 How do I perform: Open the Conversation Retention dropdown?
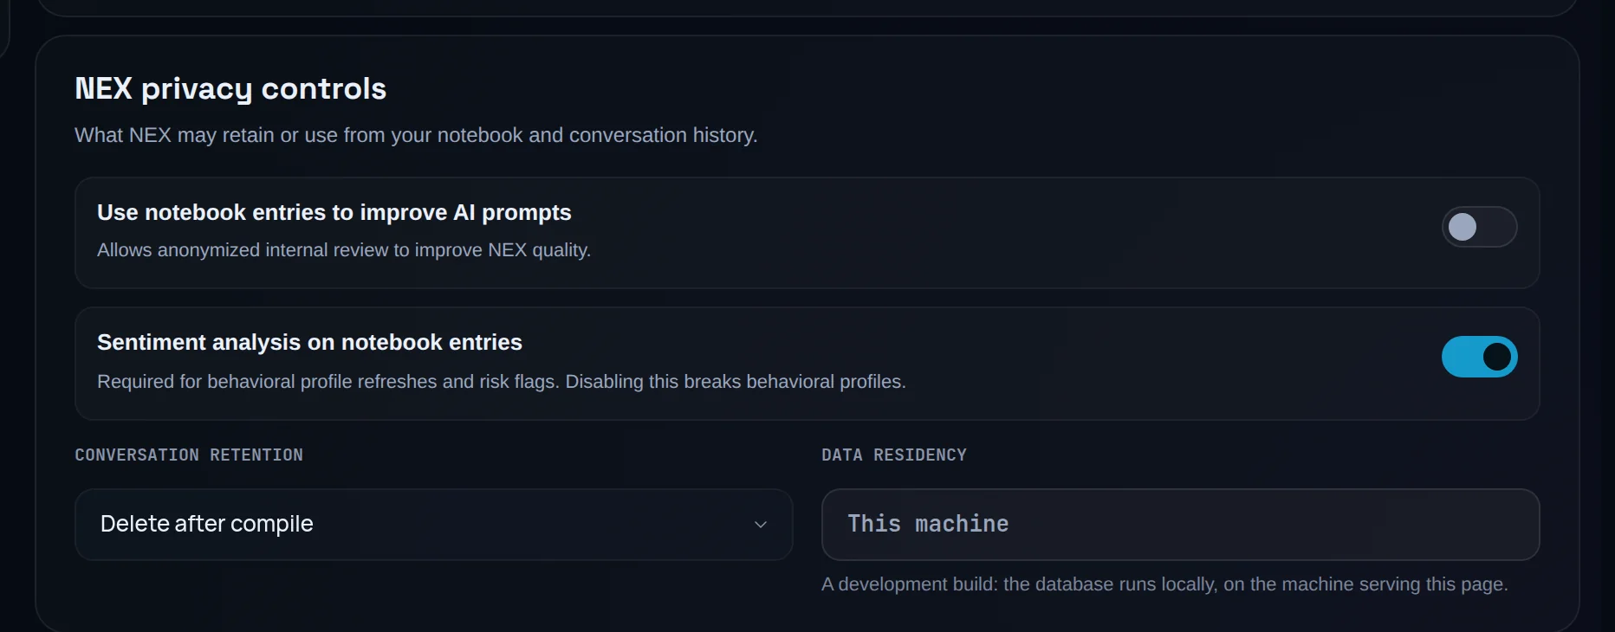[434, 525]
